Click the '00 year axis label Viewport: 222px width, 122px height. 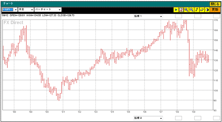tap(47, 112)
